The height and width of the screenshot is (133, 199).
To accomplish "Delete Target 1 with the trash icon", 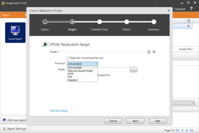I will (x=149, y=52).
